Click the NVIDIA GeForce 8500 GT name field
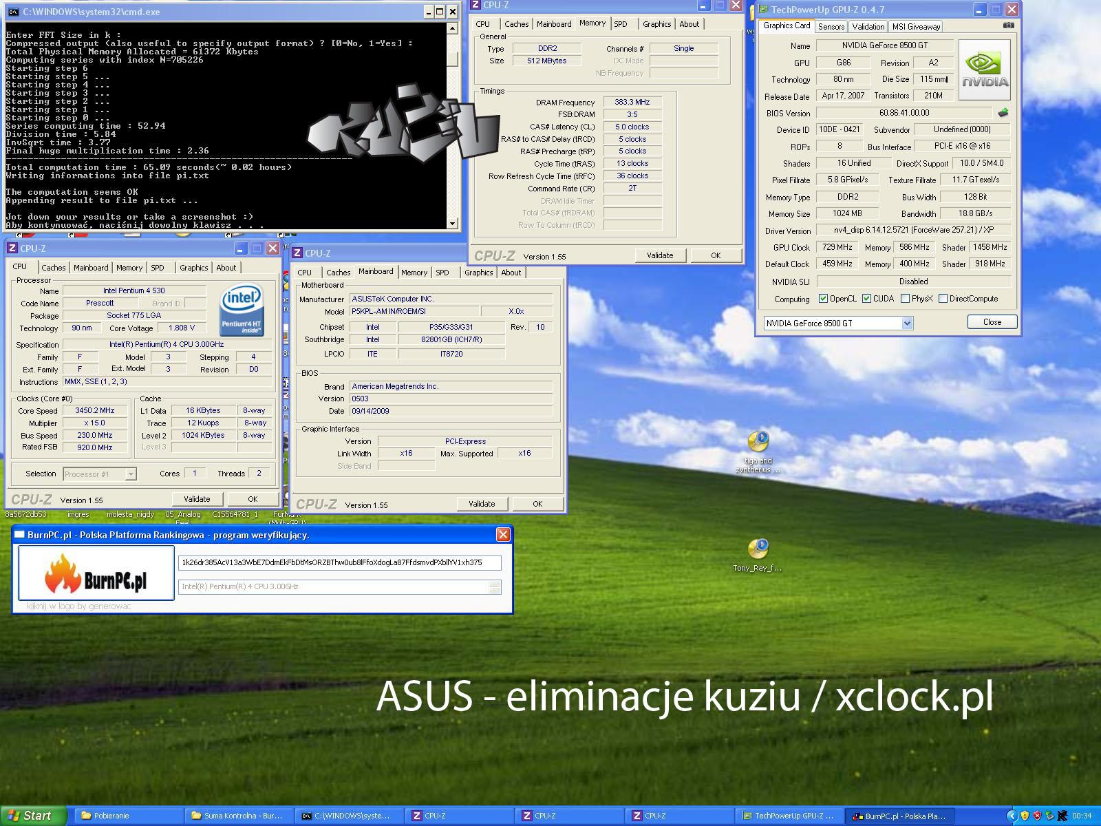This screenshot has height=826, width=1101. pyautogui.click(x=884, y=45)
